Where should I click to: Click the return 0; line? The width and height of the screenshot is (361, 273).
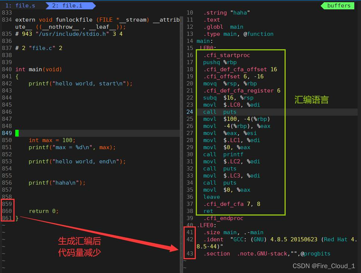(44, 211)
